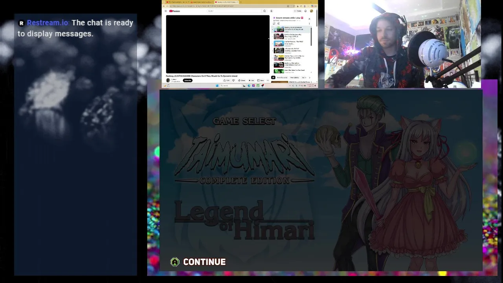The height and width of the screenshot is (283, 503).
Task: Share the Jujutsu Kaisen video
Action: [241, 80]
